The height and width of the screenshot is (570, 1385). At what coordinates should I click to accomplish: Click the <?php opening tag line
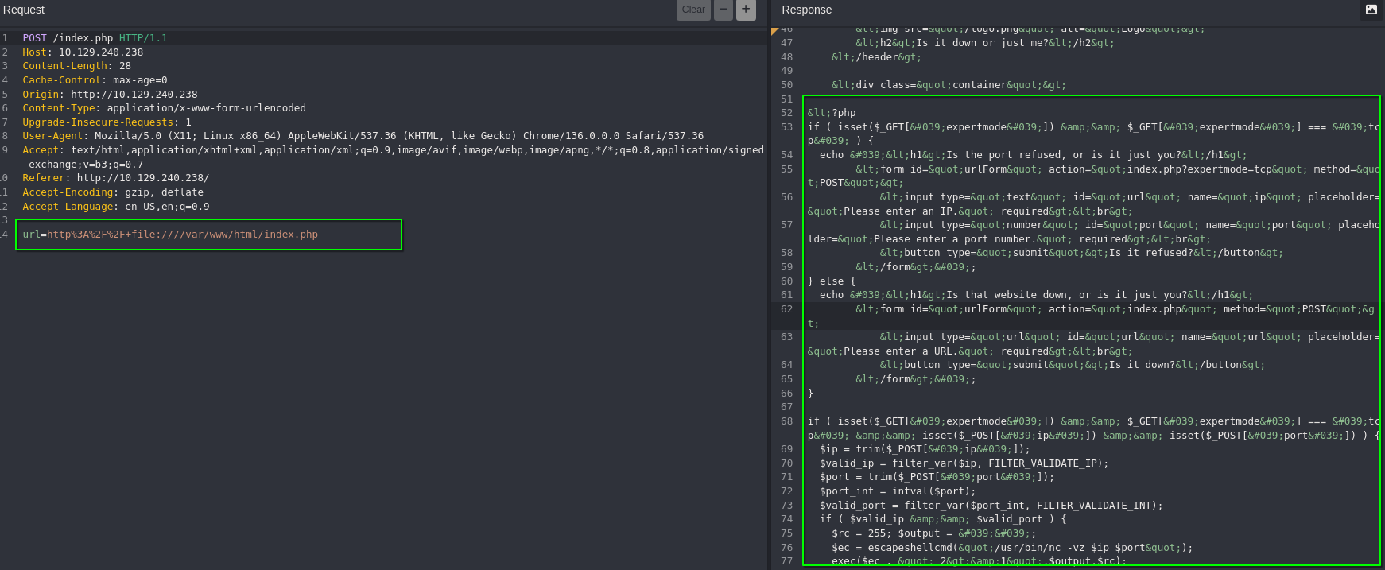click(x=832, y=113)
